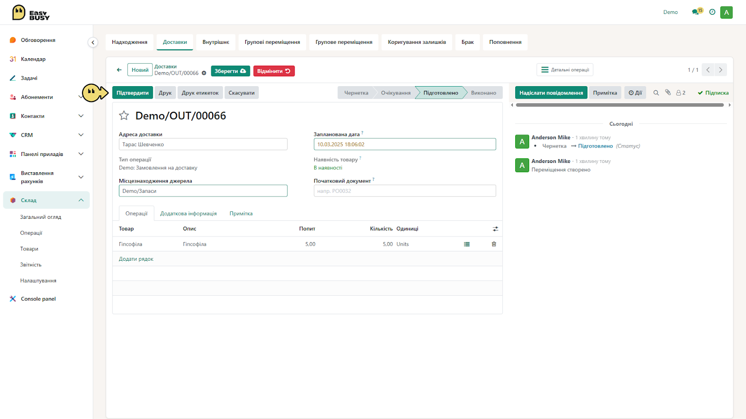Open Загальний огляд under Склад
This screenshot has width=746, height=419.
(x=41, y=217)
